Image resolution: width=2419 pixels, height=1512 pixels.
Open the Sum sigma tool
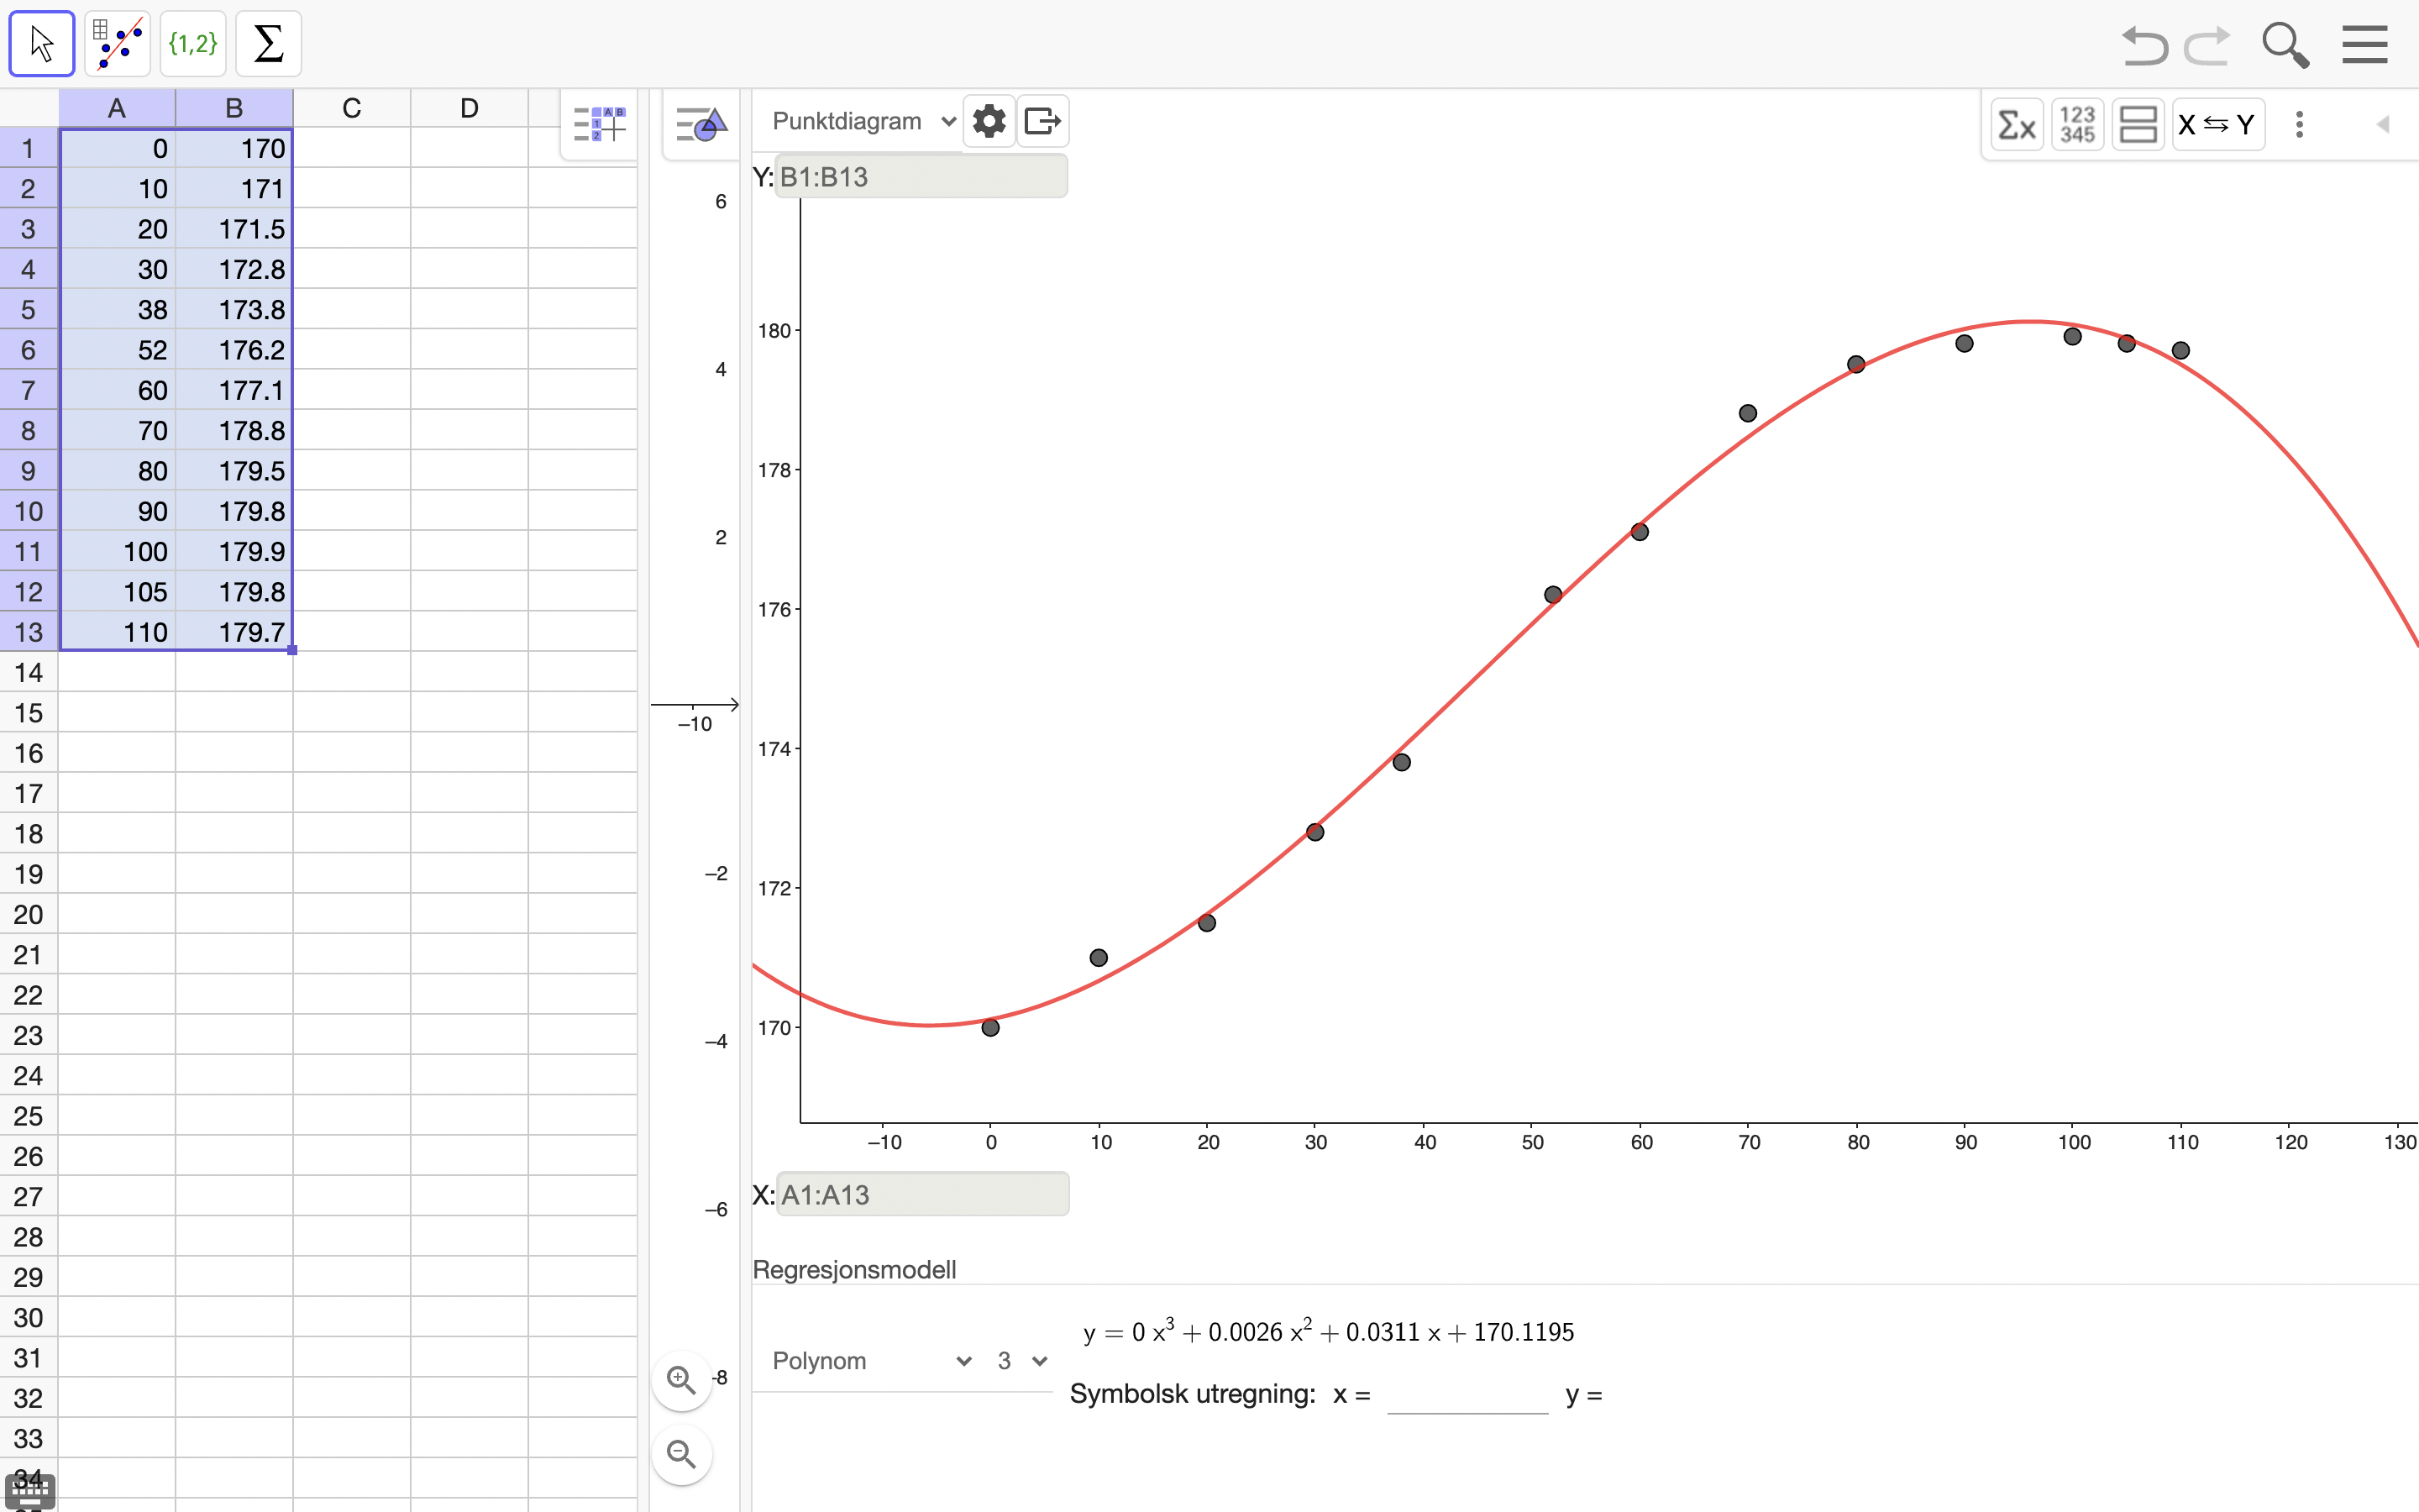pos(268,44)
